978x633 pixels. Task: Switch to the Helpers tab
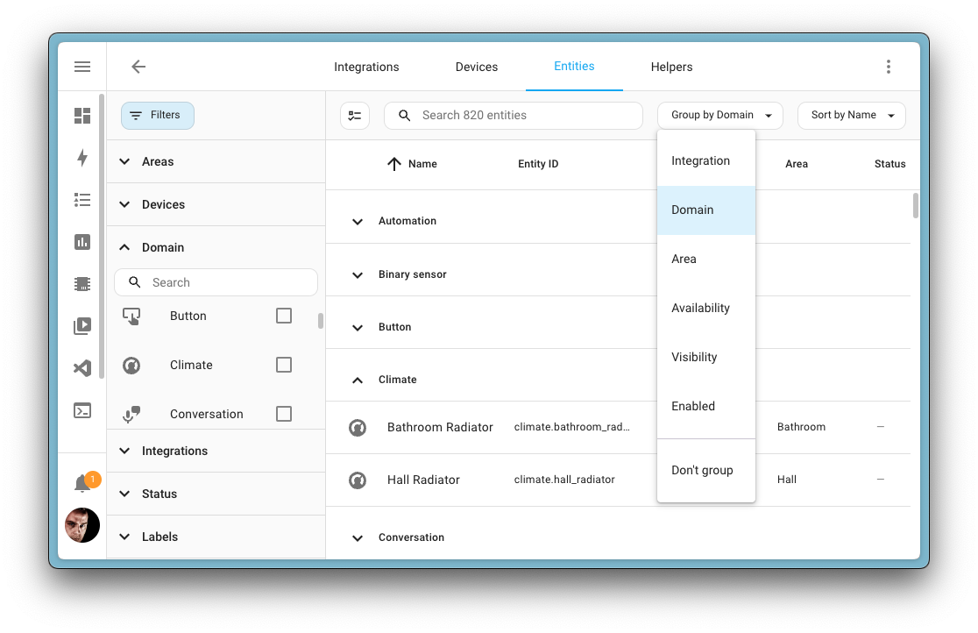click(x=671, y=67)
